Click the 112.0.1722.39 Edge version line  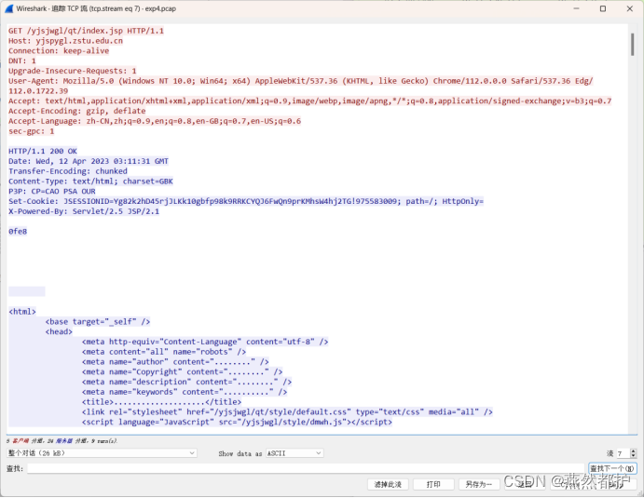(x=38, y=91)
